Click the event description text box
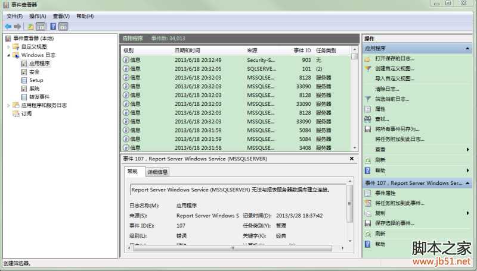Screen dimensions: 477x271 point(238,190)
